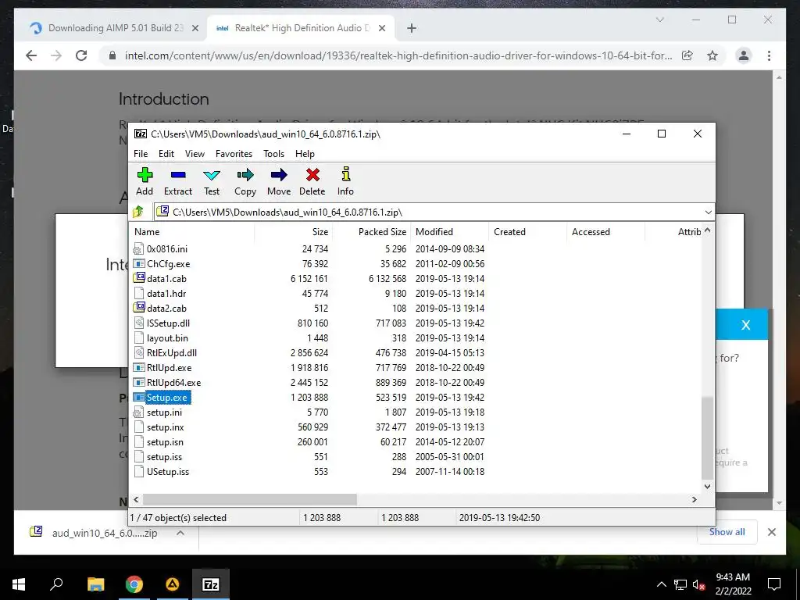
Task: Select the RtlUpd.exe file icon
Action: [x=139, y=367]
